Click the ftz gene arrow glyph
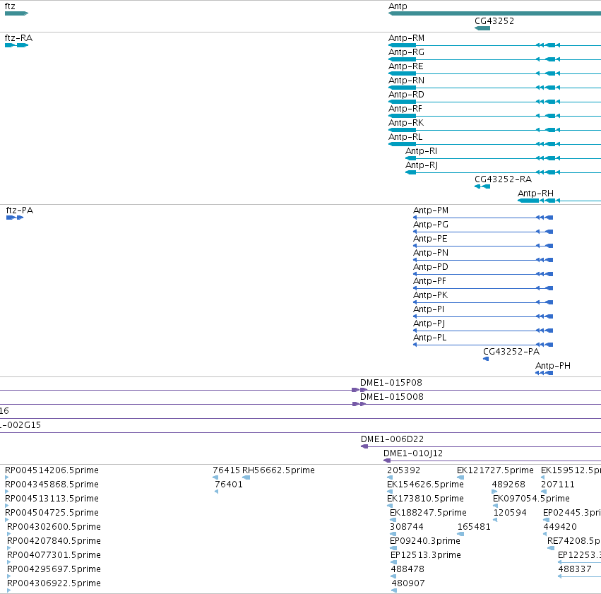The height and width of the screenshot is (594, 601). [x=16, y=13]
